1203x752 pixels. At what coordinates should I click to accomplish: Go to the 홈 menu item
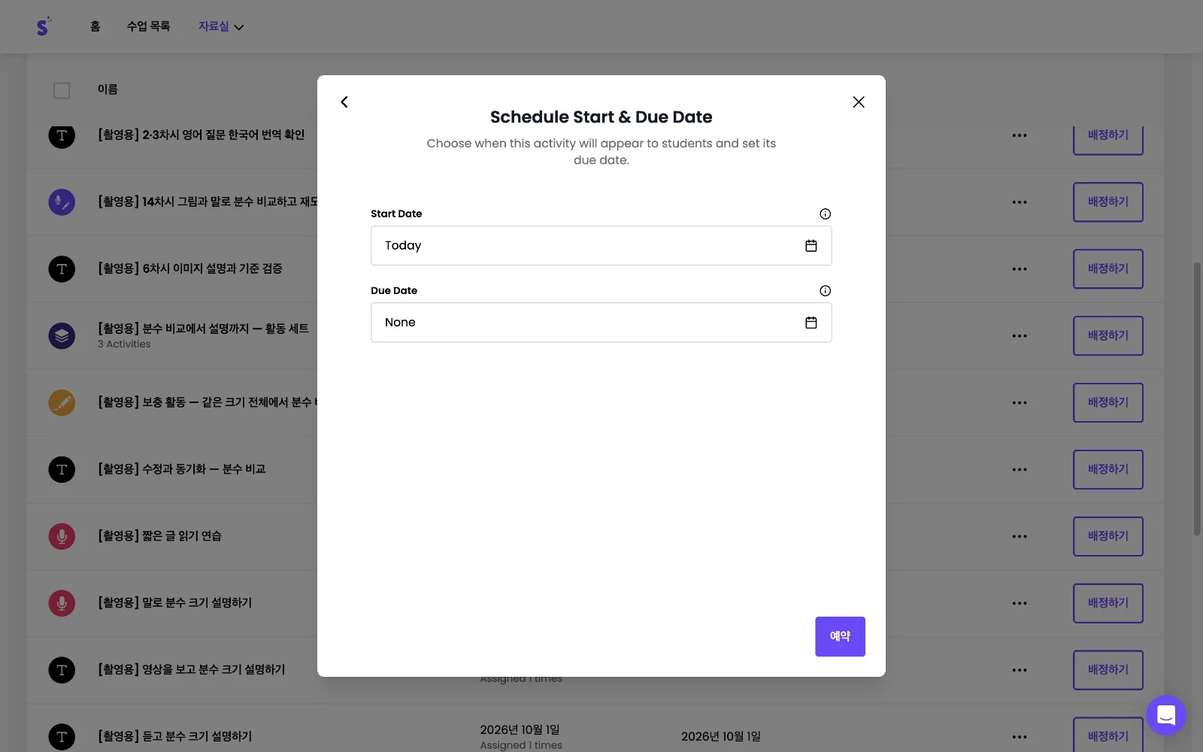(x=95, y=26)
